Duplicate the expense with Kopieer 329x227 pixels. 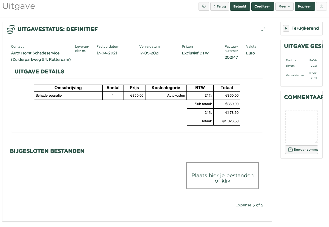304,6
